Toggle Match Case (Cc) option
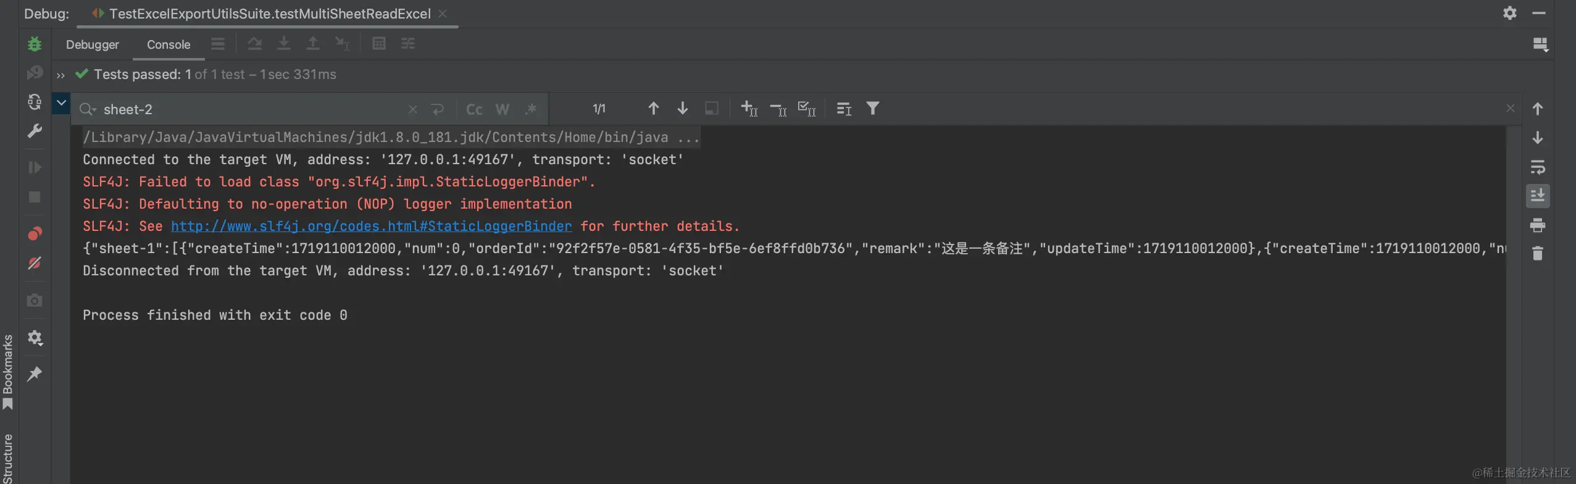Viewport: 1576px width, 484px height. [474, 109]
